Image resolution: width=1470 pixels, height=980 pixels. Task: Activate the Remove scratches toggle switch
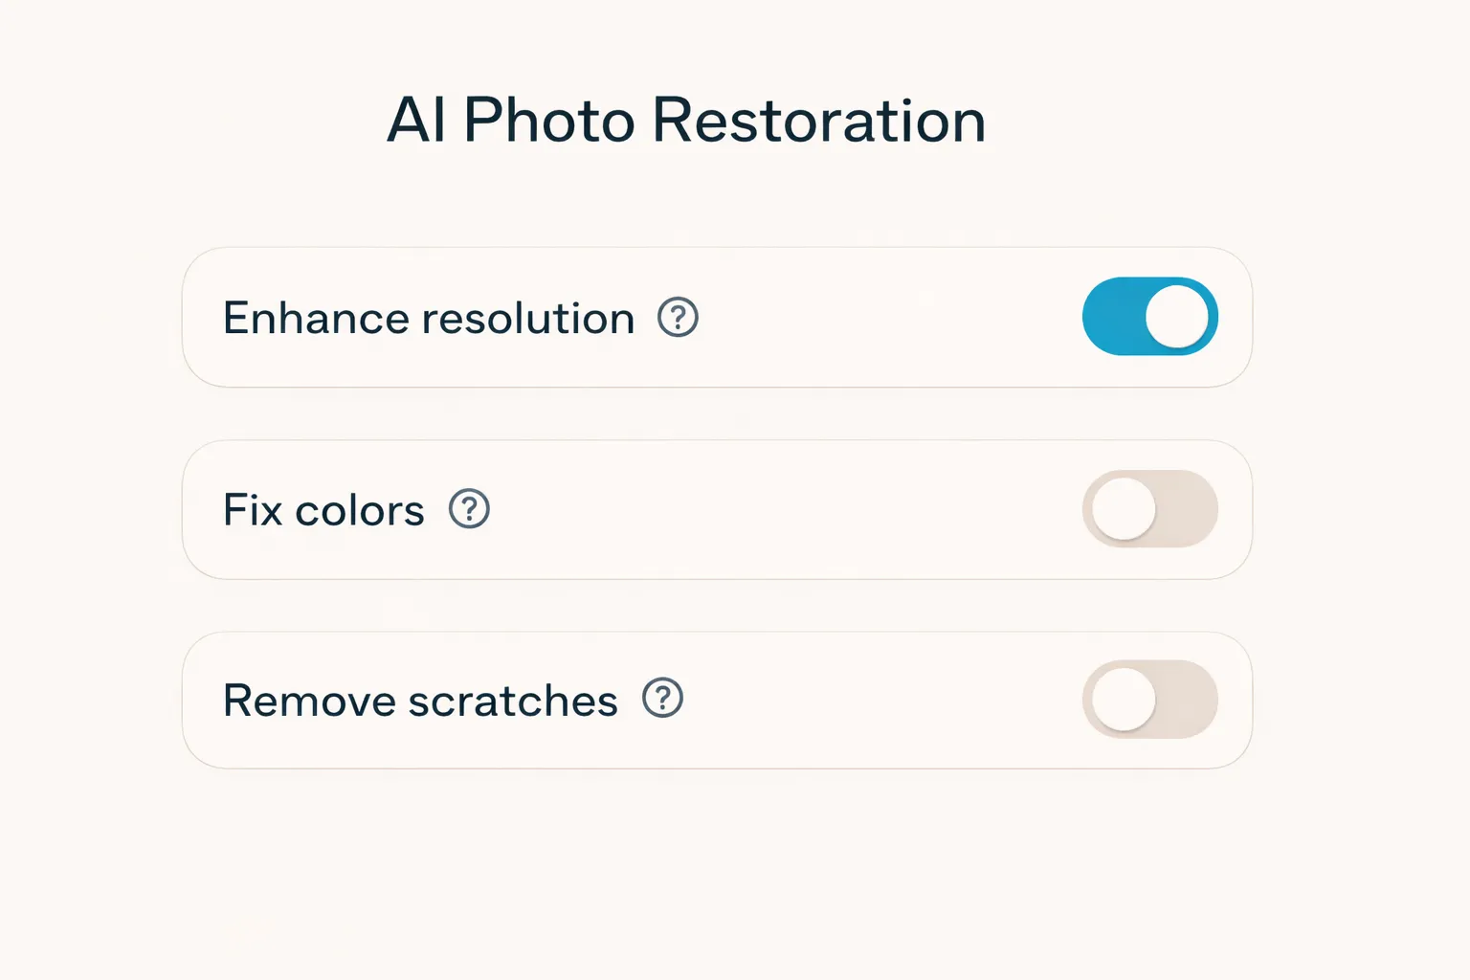[x=1149, y=700]
